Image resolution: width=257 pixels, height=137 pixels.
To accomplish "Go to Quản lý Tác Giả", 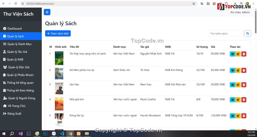I will tap(21, 52).
